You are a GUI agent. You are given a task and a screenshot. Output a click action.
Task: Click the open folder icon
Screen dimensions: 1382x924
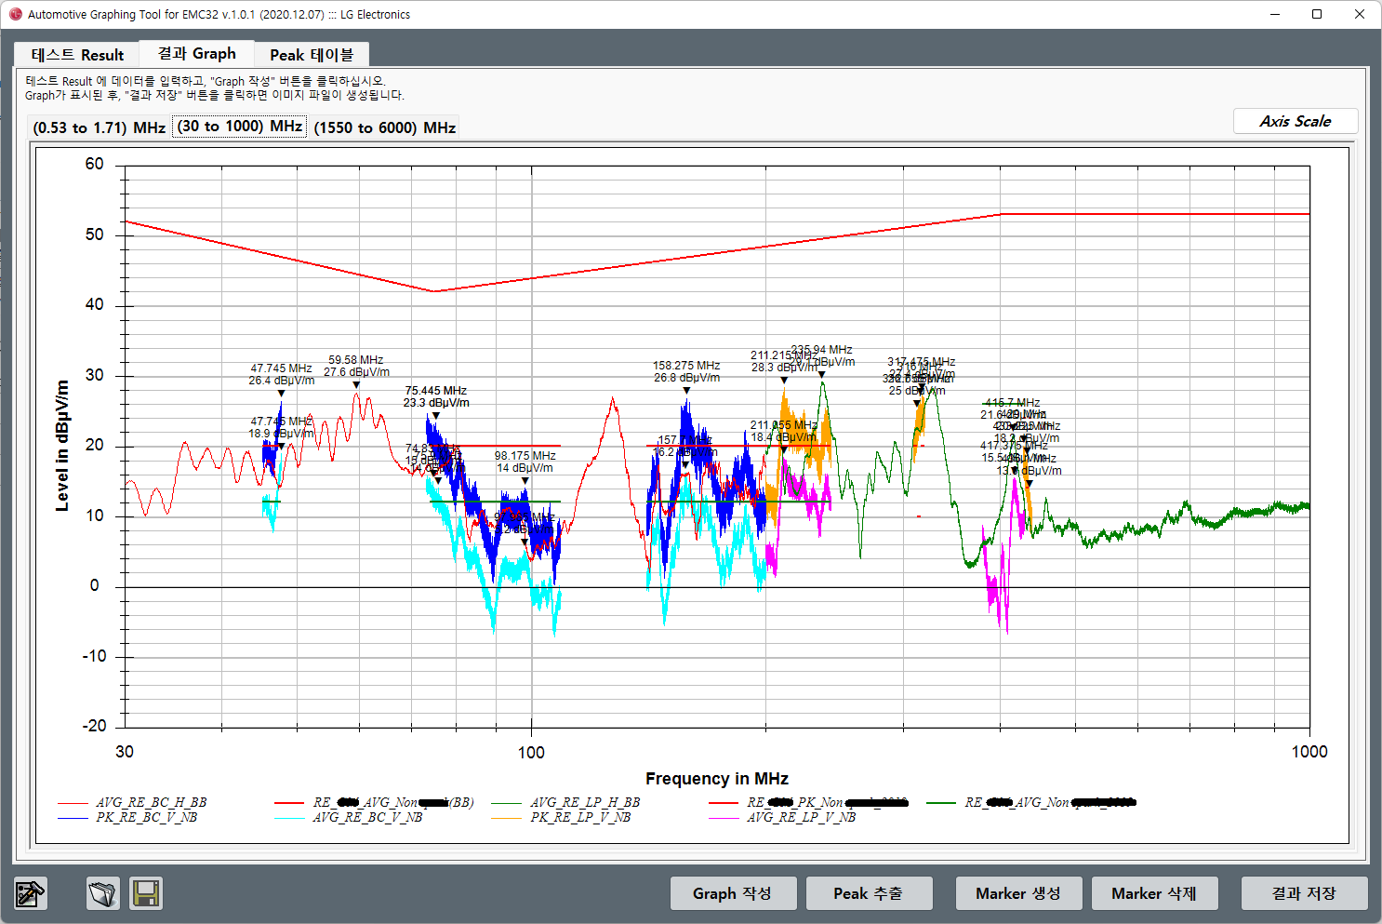tap(102, 893)
